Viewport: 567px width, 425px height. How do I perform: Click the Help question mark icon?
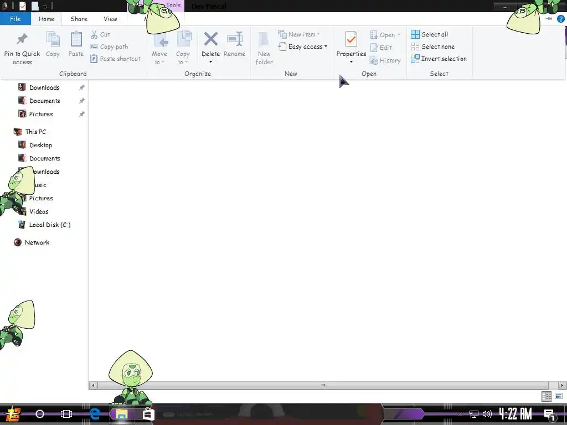coord(560,19)
